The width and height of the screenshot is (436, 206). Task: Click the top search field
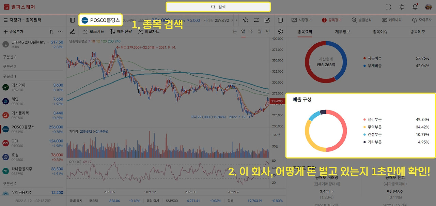(x=218, y=7)
